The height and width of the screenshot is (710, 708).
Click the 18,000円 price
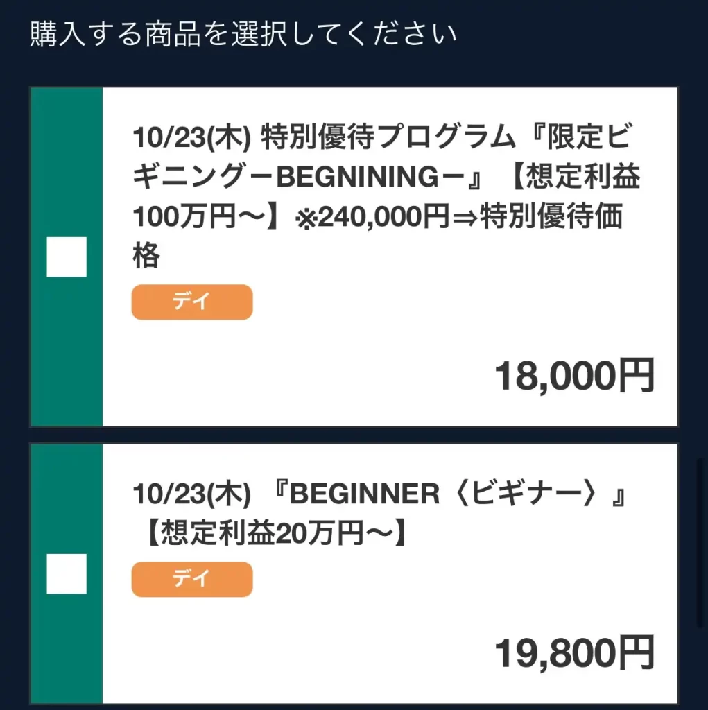coord(574,376)
